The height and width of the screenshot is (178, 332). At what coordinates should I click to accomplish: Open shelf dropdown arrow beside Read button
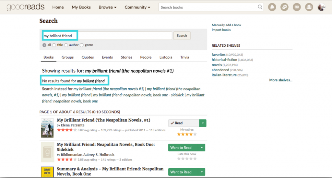point(203,123)
